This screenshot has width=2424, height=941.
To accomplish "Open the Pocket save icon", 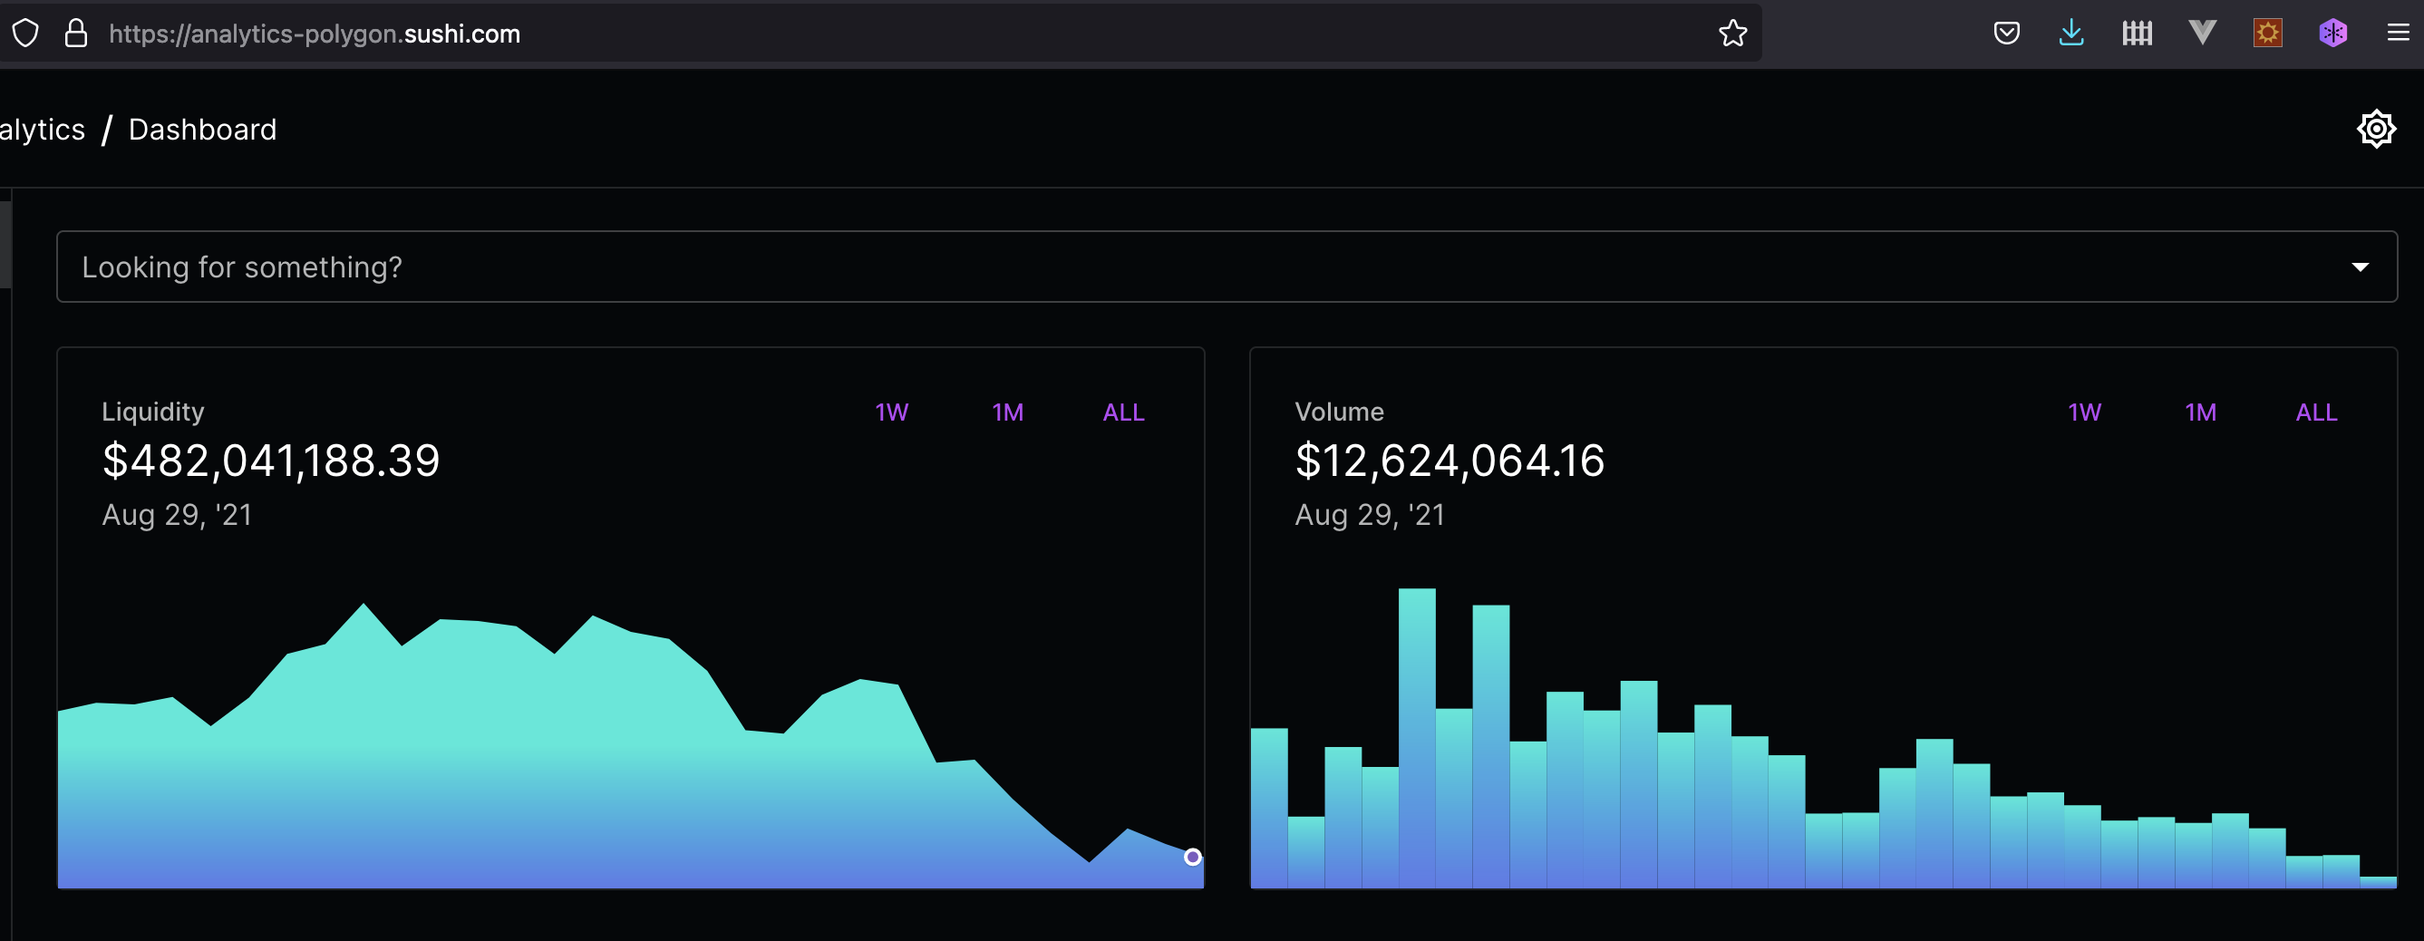I will [2006, 34].
